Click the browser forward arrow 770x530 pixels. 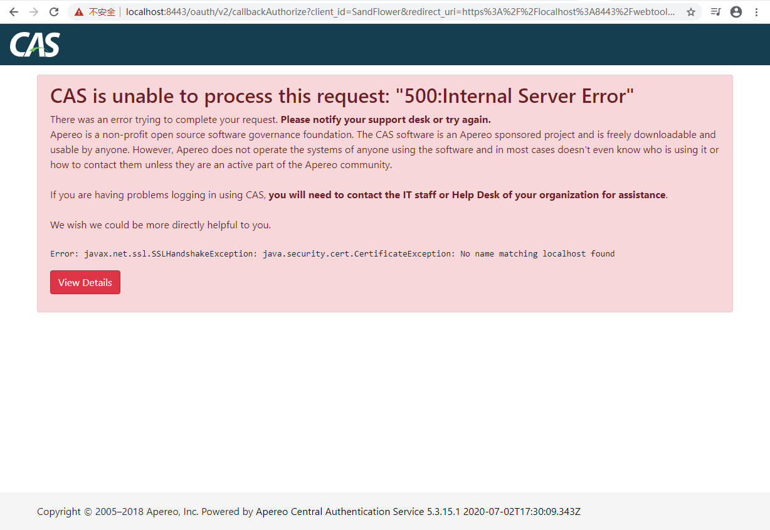pos(34,12)
